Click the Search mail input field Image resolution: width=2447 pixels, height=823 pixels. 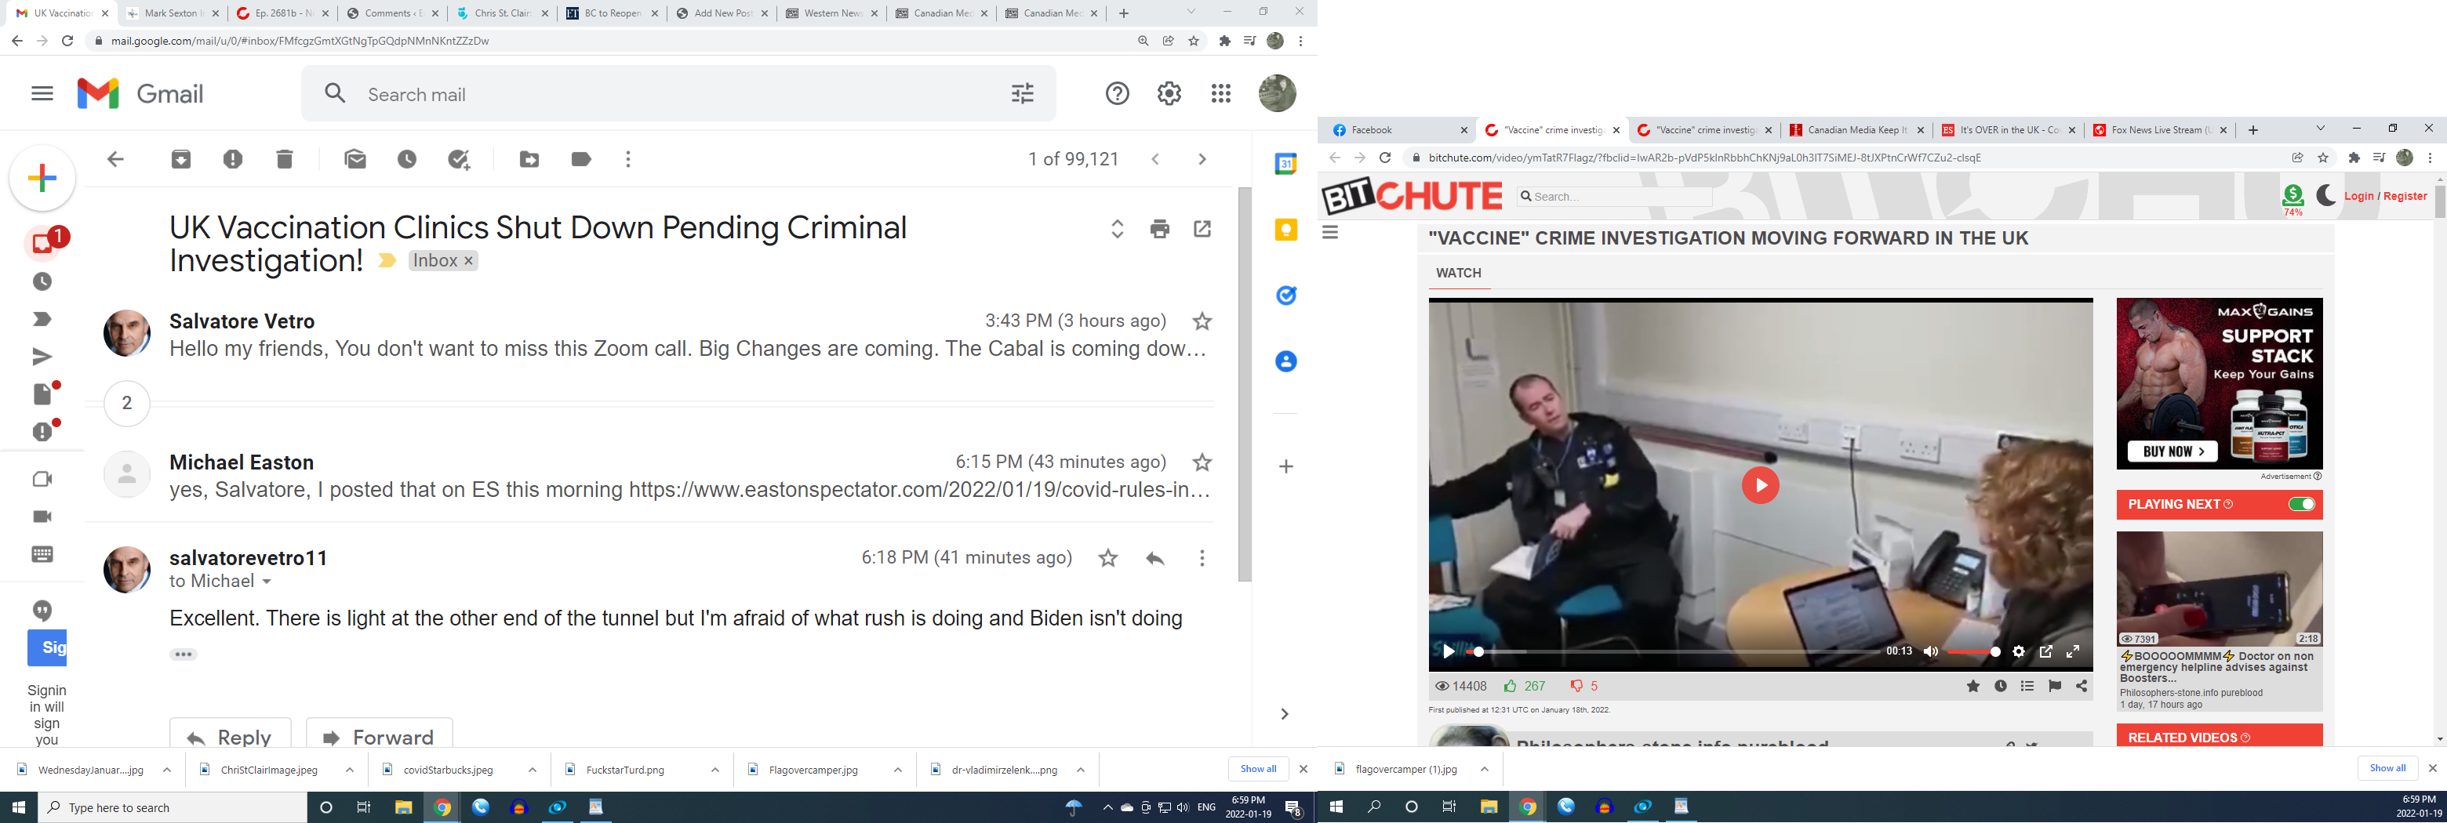click(665, 95)
